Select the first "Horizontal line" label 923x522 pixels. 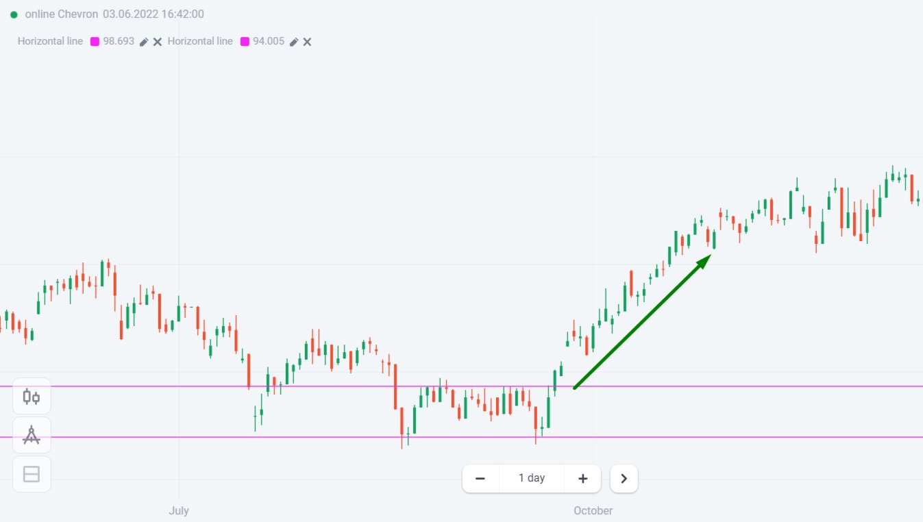click(50, 41)
